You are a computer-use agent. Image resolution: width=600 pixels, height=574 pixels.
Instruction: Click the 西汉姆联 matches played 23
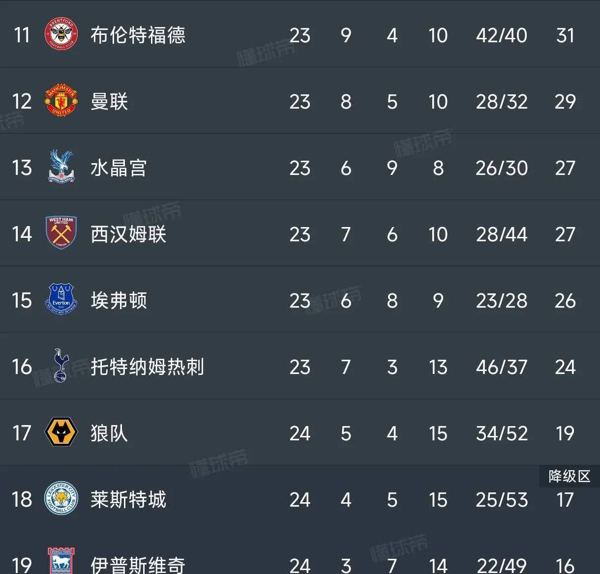coord(300,234)
